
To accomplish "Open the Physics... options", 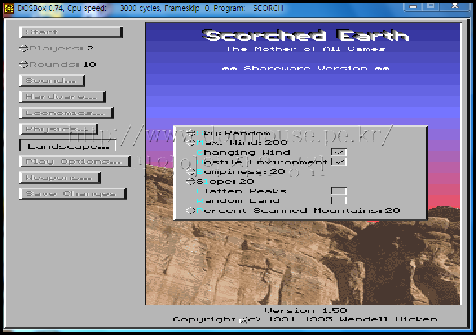I will point(59,129).
